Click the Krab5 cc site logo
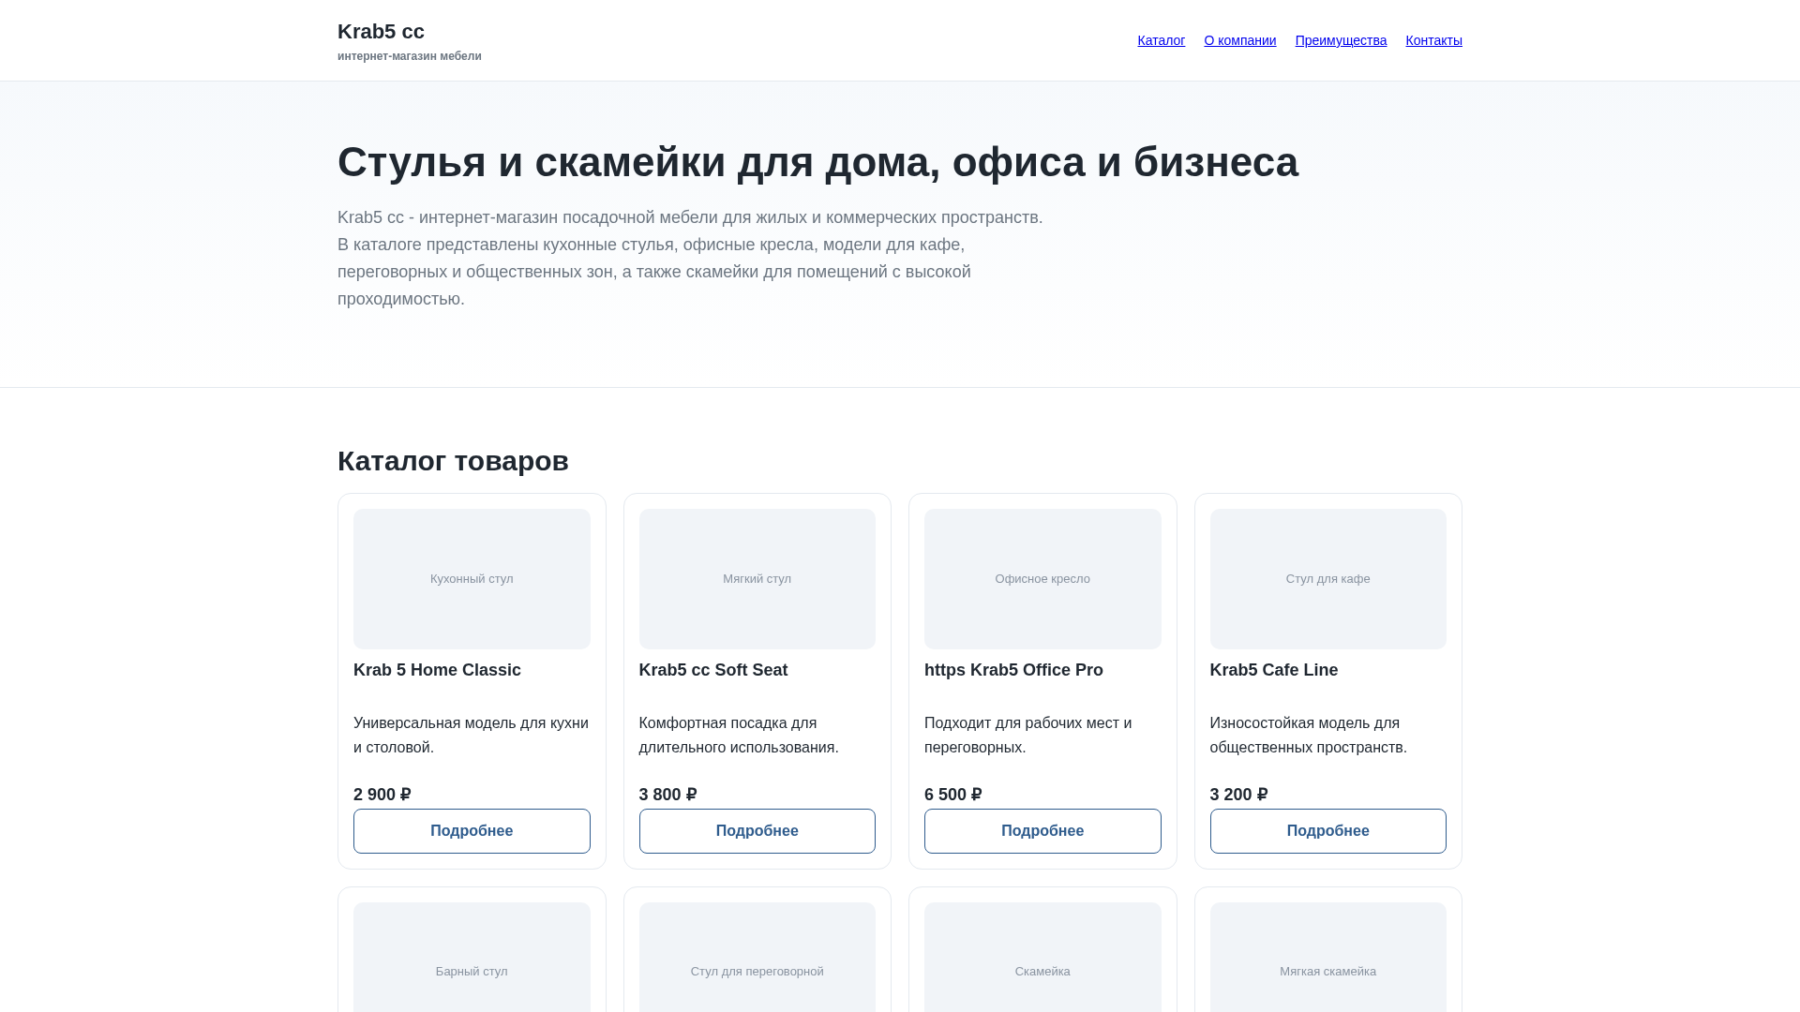1800x1012 pixels. [x=381, y=31]
